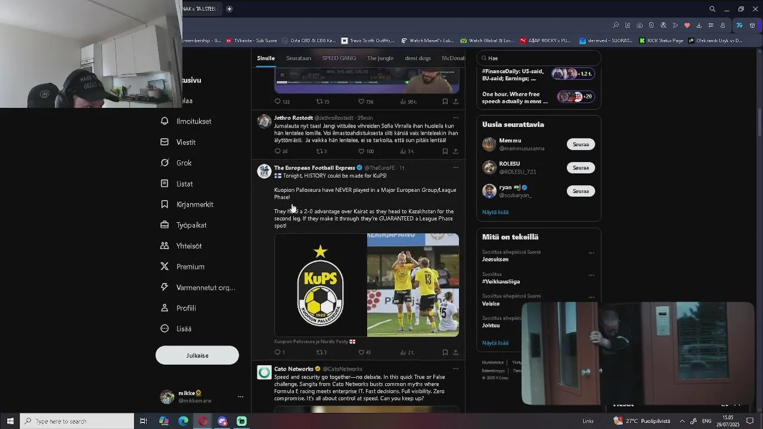Follow Memmu with Seuraa button

(x=581, y=144)
